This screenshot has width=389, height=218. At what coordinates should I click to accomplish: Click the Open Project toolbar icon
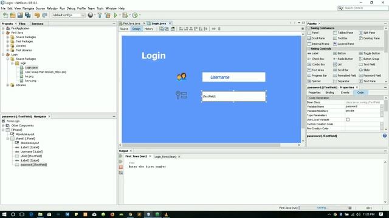coord(20,15)
